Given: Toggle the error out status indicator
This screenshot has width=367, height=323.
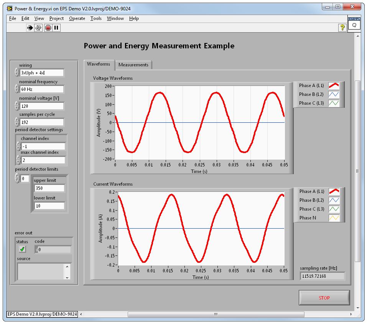Looking at the screenshot, I should click(22, 249).
